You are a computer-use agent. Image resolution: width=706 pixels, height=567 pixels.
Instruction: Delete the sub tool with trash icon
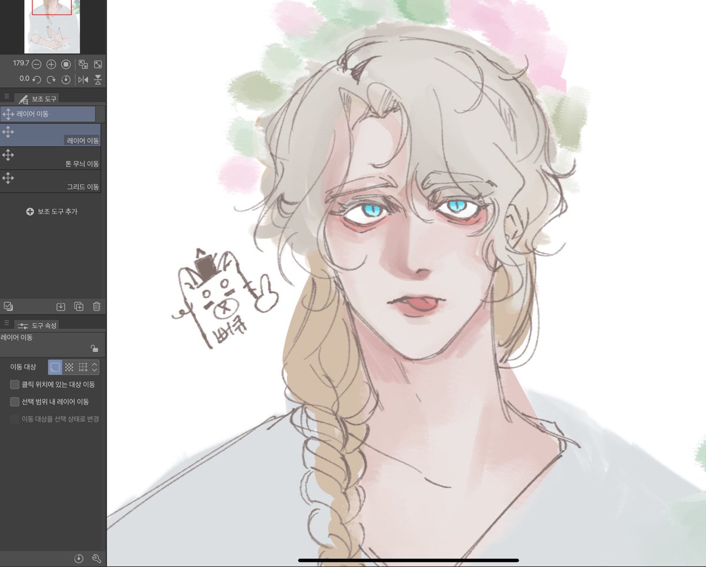click(97, 306)
